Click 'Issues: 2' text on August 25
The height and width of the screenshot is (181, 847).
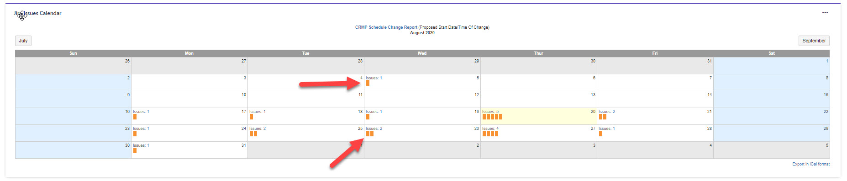tap(258, 129)
